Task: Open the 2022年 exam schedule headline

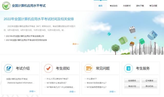Action: coord(39,19)
